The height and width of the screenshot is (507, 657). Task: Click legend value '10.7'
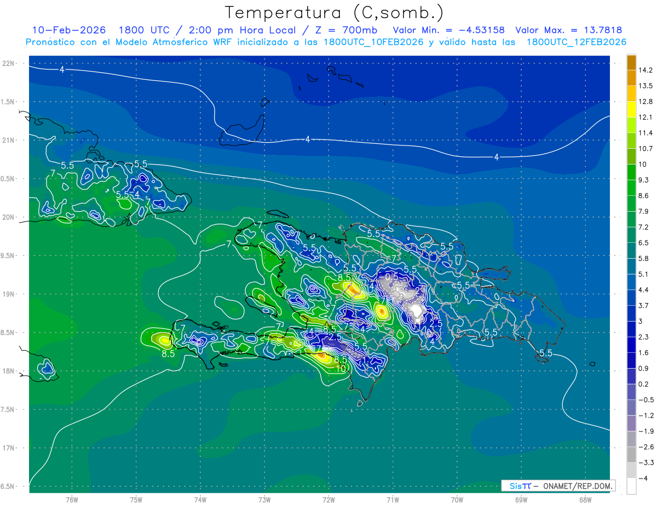644,149
